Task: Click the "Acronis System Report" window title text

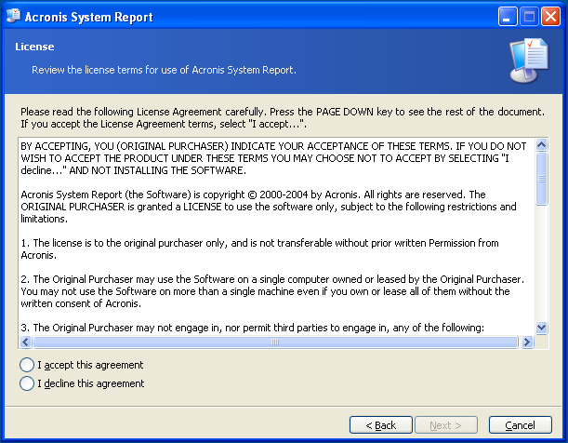Action: click(88, 17)
